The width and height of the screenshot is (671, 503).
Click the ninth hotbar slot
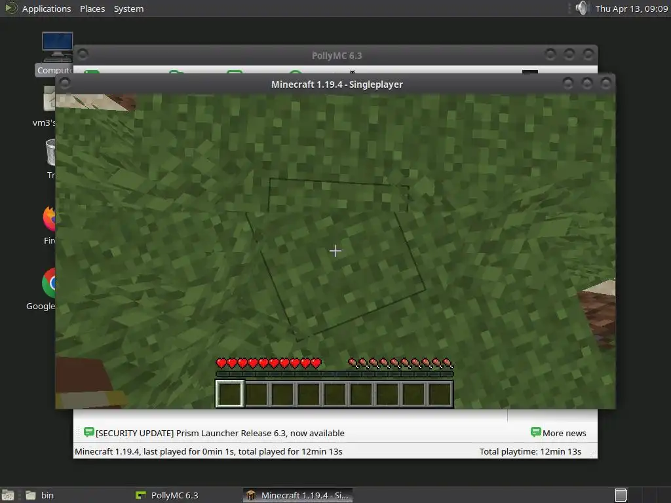[440, 394]
